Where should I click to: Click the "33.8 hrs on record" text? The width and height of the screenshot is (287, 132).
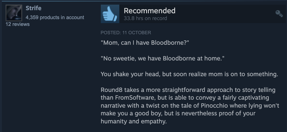pos(145,18)
